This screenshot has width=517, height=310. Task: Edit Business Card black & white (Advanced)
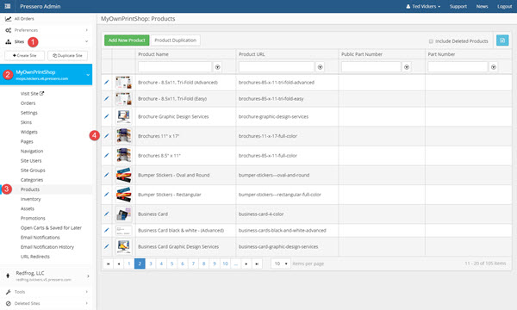pyautogui.click(x=107, y=230)
